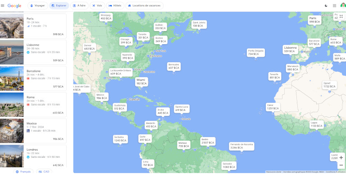Change language via Français button

pos(23,172)
